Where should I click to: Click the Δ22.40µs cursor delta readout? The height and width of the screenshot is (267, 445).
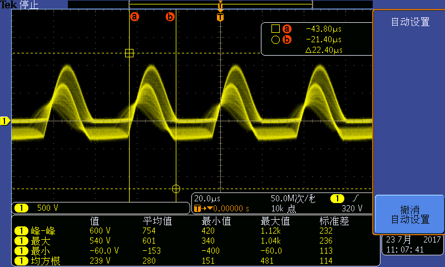point(324,50)
